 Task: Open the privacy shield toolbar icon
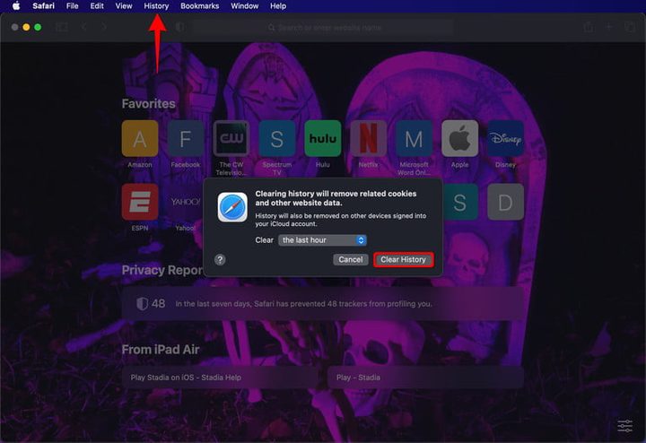pos(180,27)
